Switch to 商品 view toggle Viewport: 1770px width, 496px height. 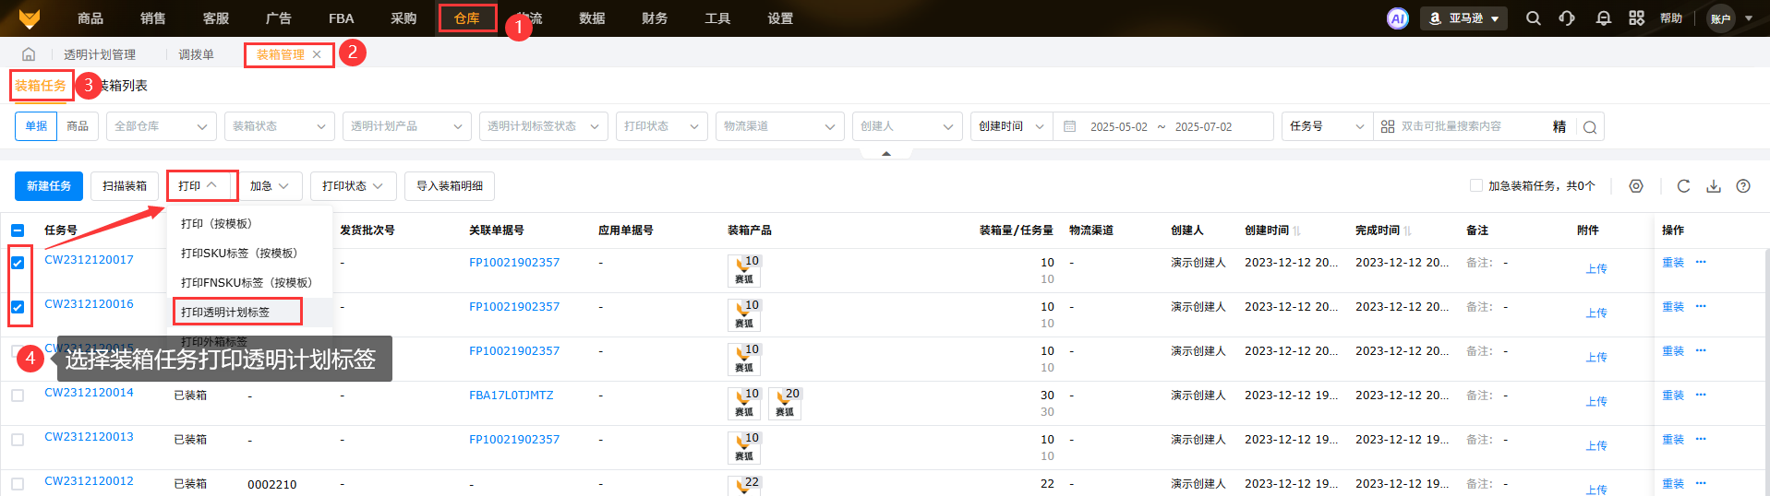point(78,126)
